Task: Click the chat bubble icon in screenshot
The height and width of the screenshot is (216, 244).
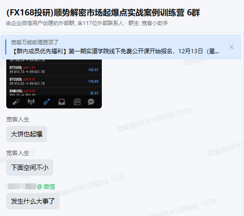Action: point(91,102)
